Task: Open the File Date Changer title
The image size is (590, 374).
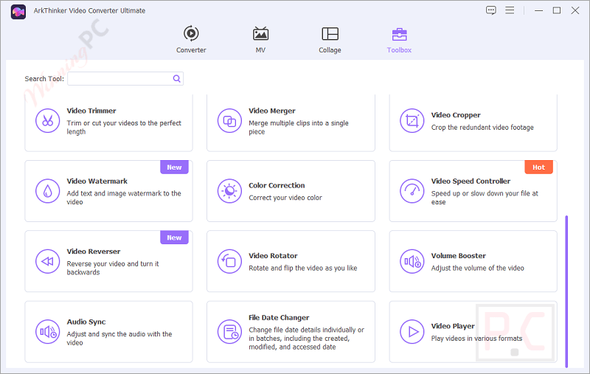Action: click(279, 317)
